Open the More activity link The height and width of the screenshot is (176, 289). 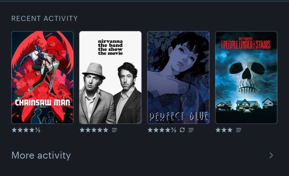coord(41,156)
